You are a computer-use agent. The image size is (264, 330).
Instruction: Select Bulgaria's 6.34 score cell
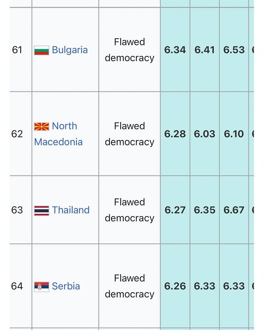[x=175, y=50]
